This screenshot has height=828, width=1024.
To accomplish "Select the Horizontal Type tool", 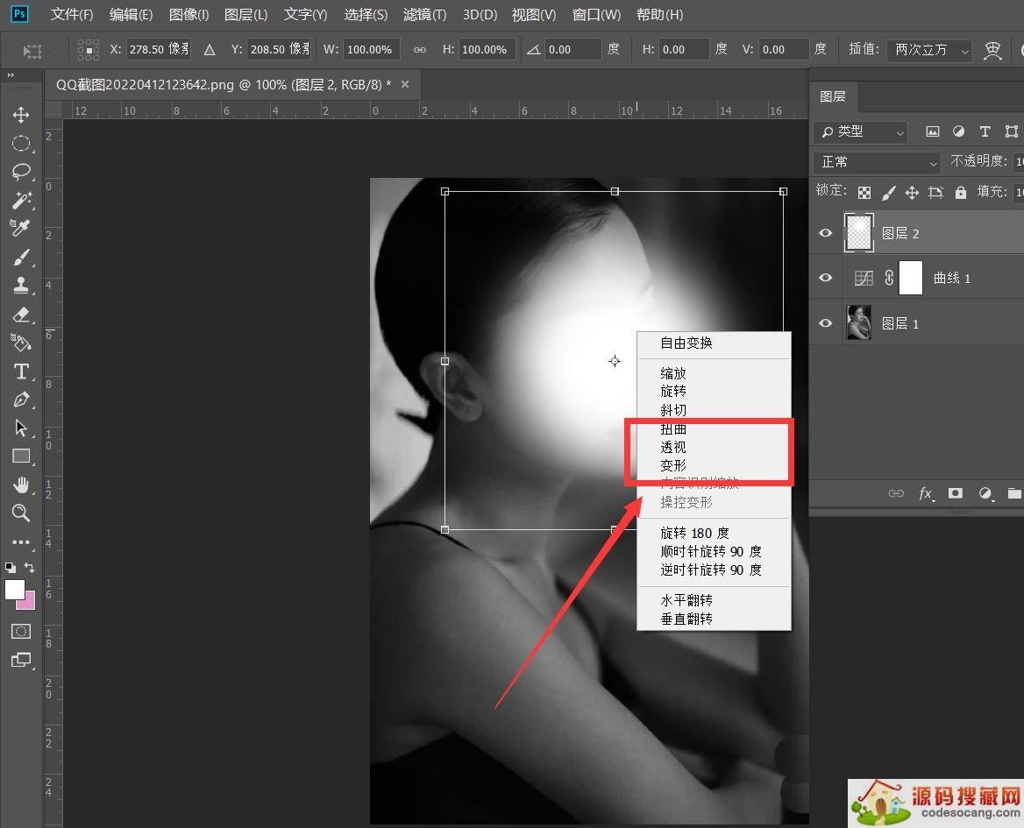I will 22,372.
